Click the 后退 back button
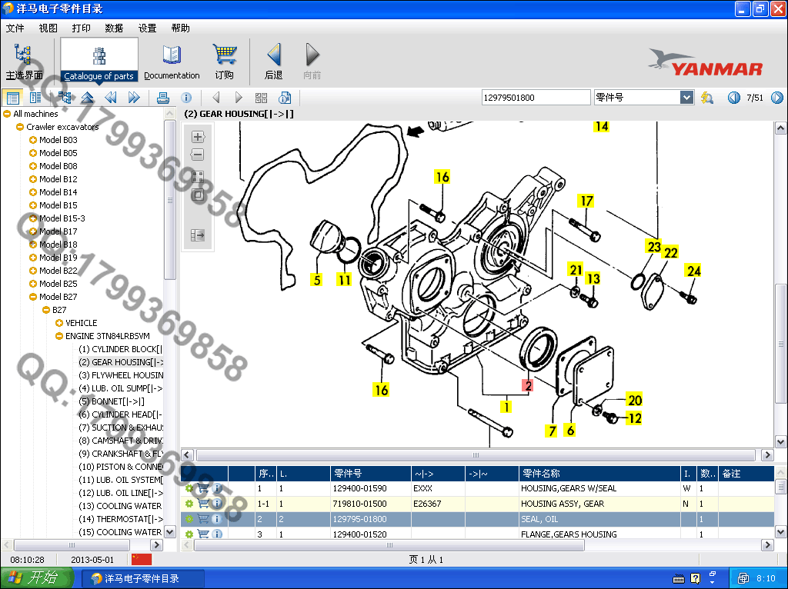788x589 pixels. (x=273, y=62)
